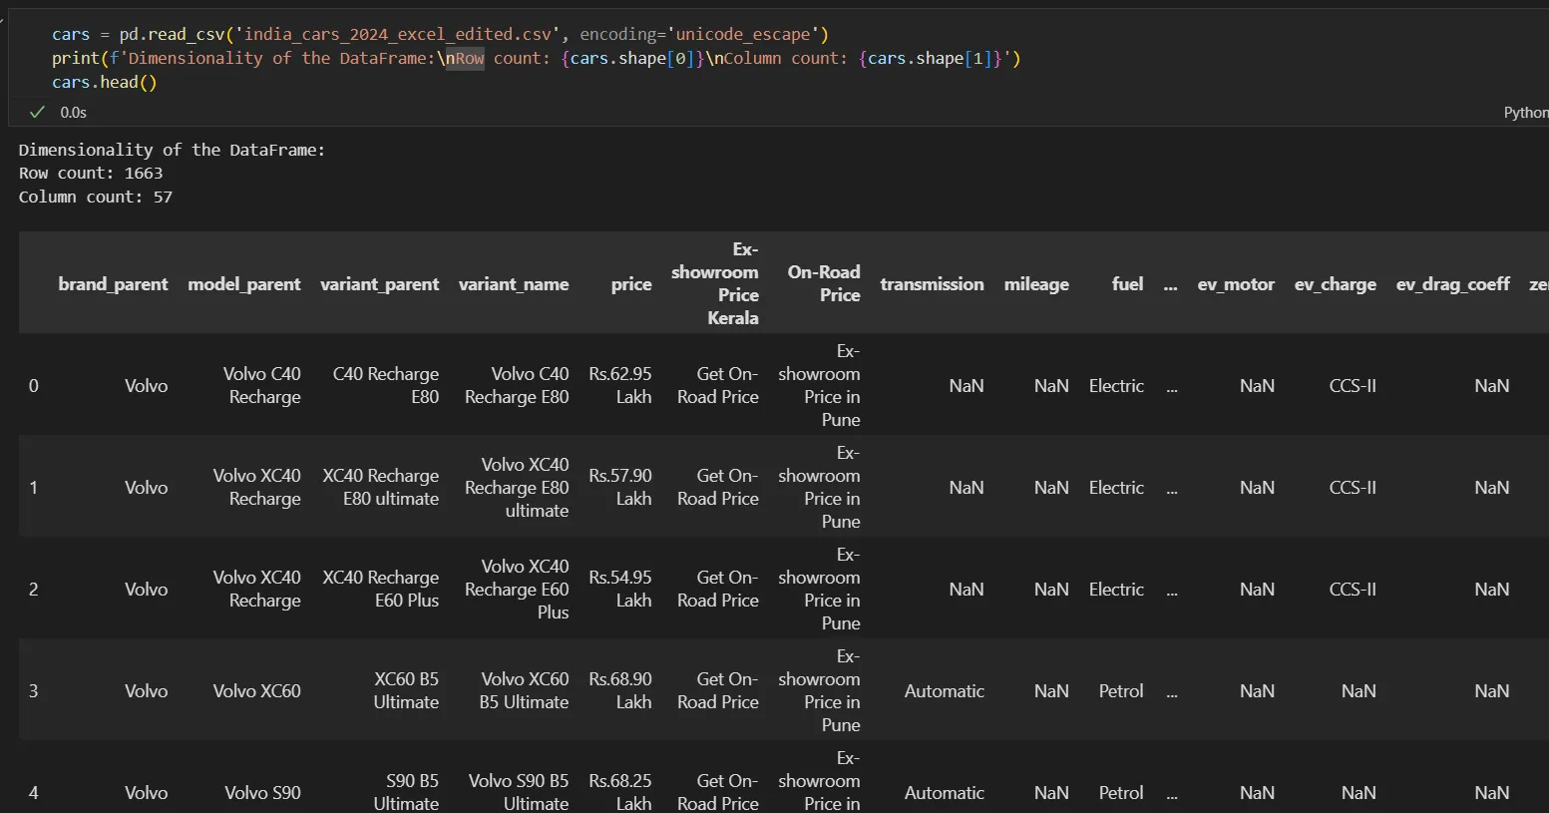Click the 'S90 B5 Ultimate' variant_parent cell
This screenshot has height=813, width=1549.
pos(406,792)
